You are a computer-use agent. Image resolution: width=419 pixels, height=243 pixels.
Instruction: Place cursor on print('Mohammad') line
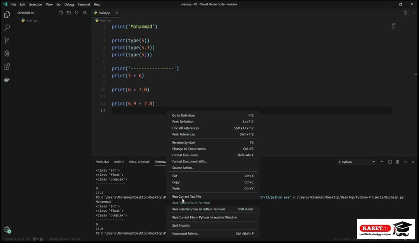134,27
